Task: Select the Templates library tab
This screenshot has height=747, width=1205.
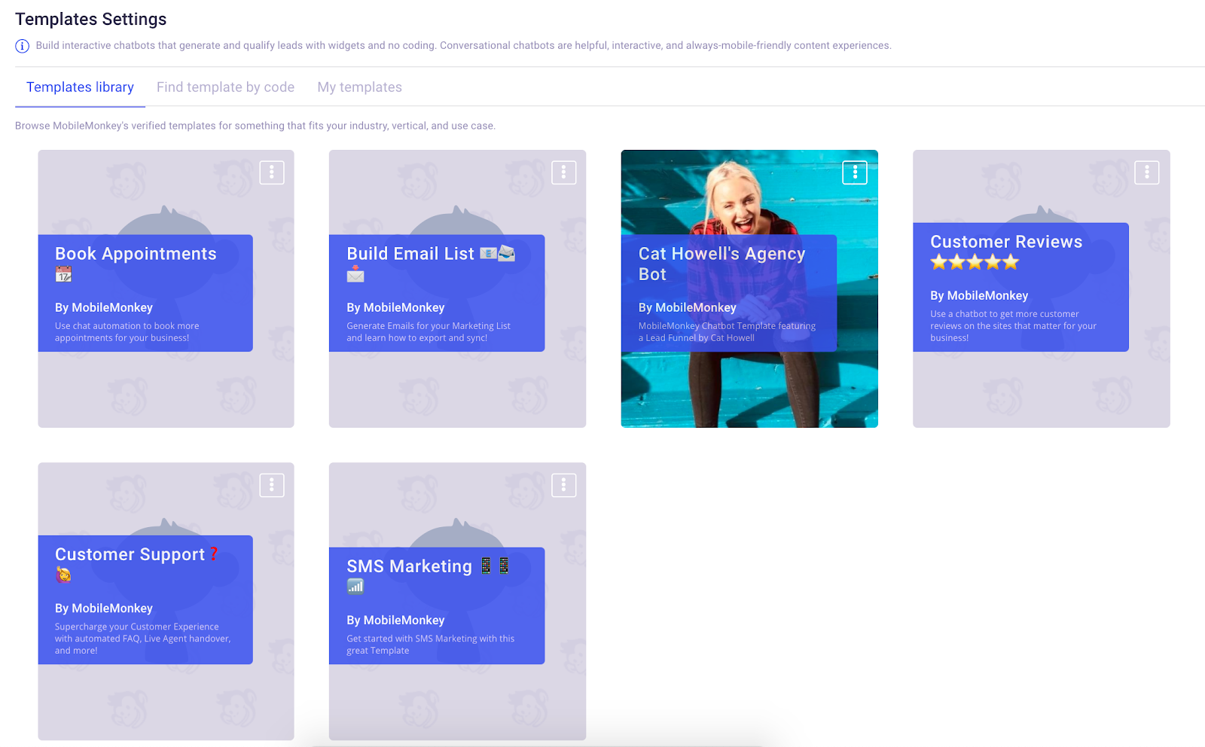Action: click(80, 87)
